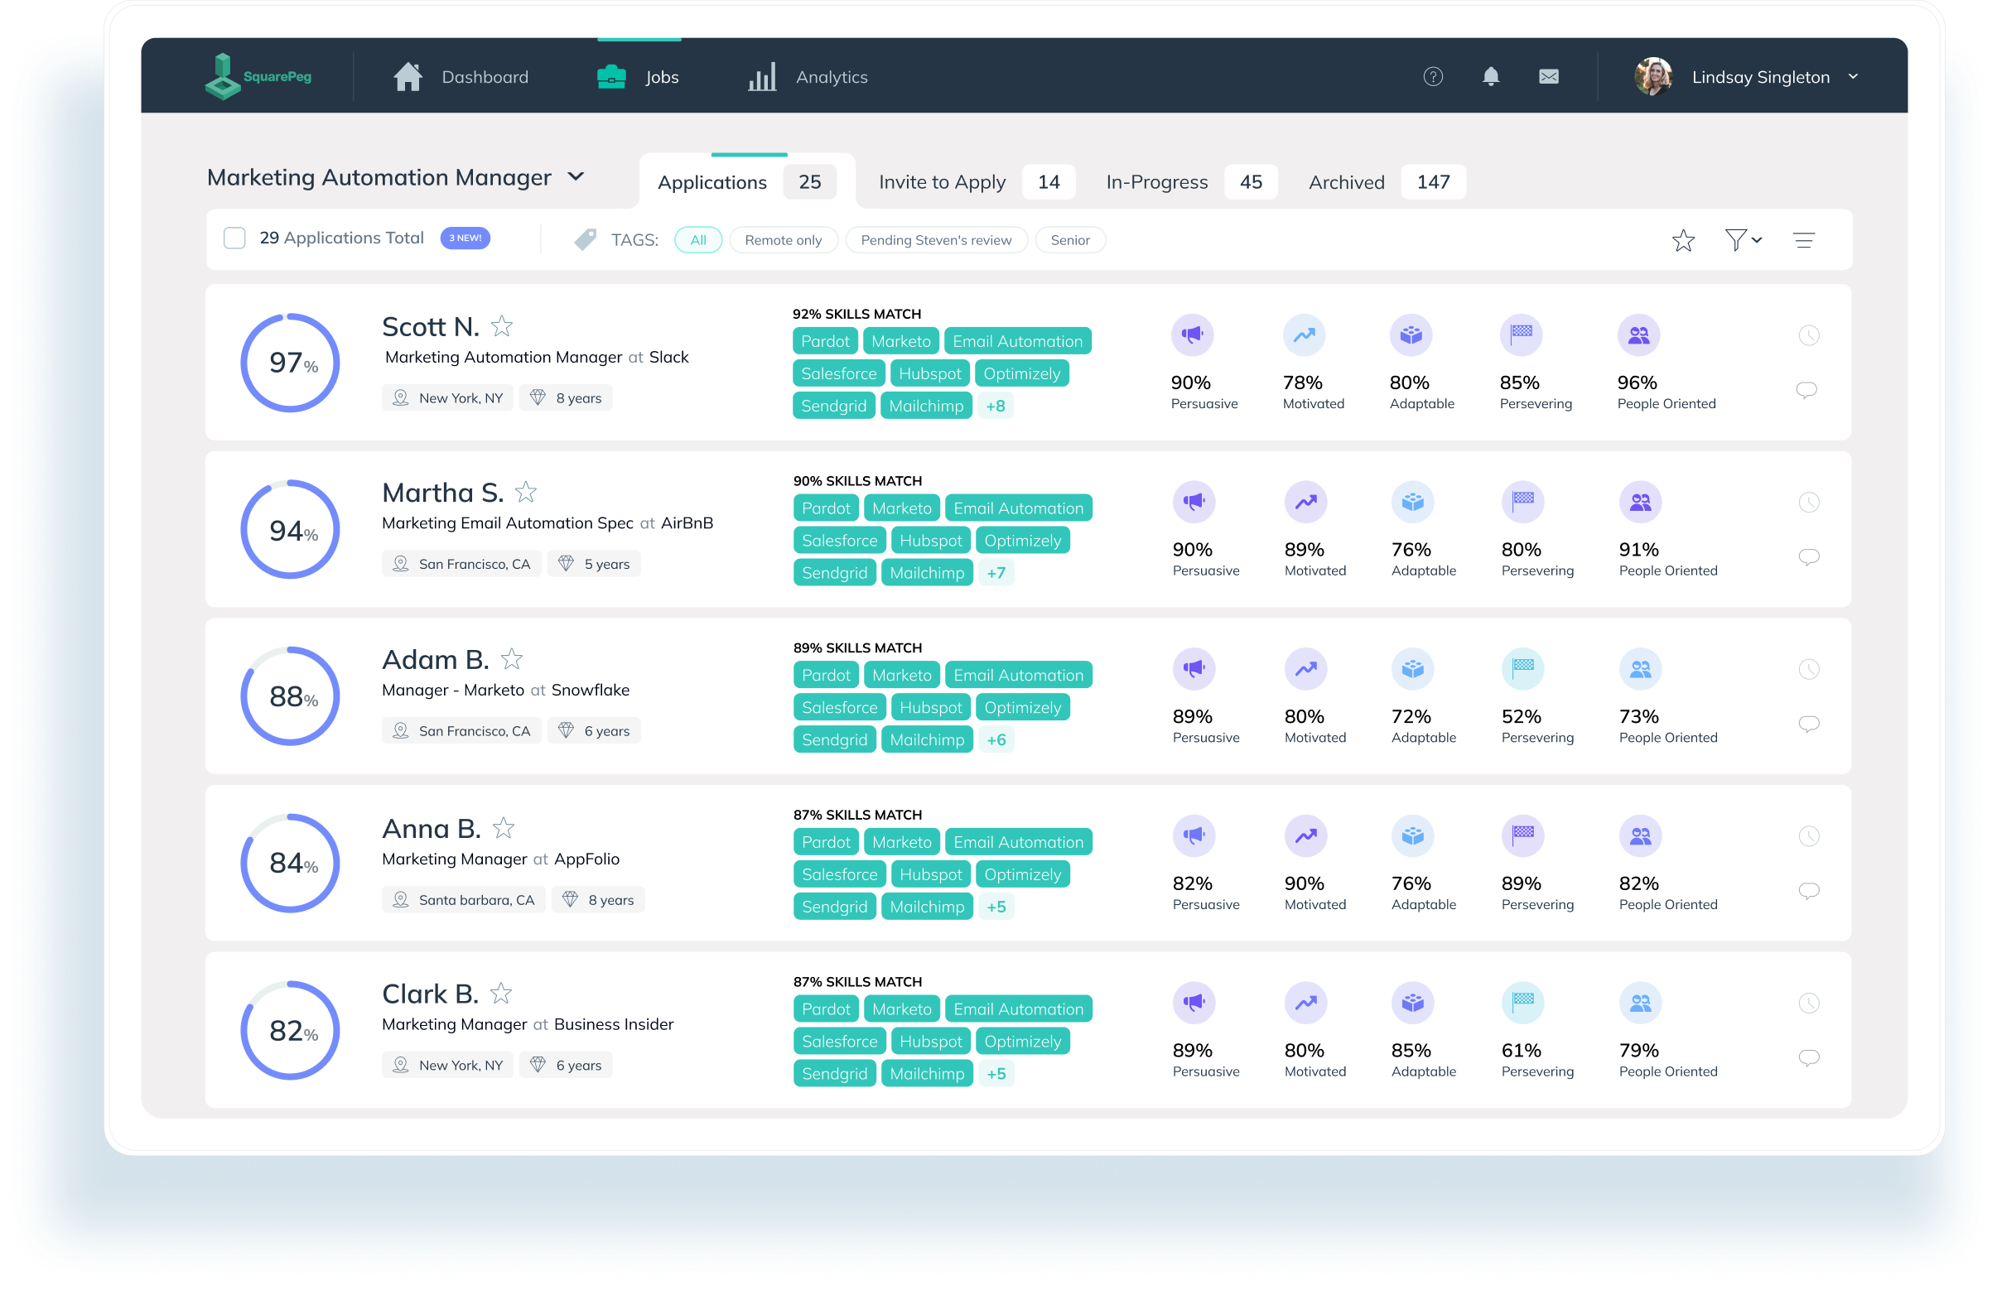This screenshot has width=1997, height=1290.
Task: Click Adam B.'s Persevering flag icon
Action: 1522,668
